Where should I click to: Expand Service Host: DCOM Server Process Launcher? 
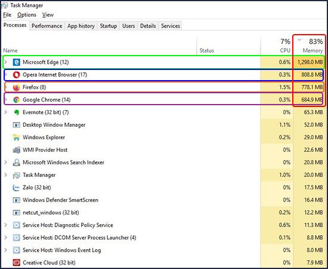[x=6, y=237]
